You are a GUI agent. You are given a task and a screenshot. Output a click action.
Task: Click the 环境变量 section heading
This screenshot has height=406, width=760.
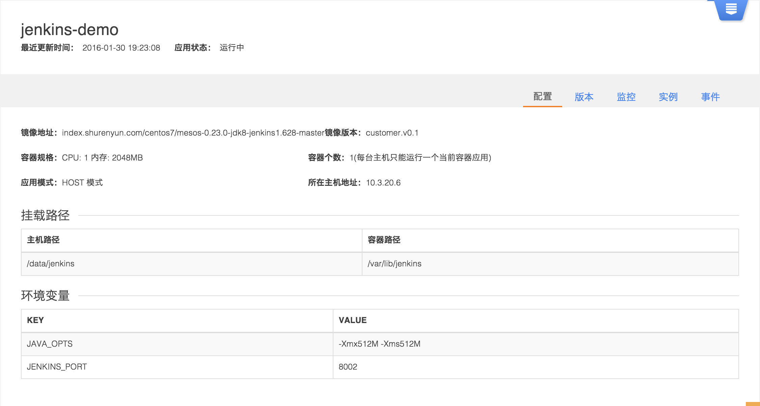[45, 296]
